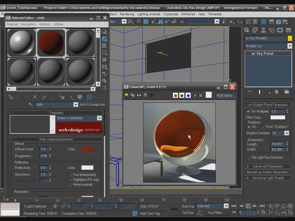Open the Shadow Samples dropdown
Viewport: 295px width, 221px height.
tap(287, 133)
